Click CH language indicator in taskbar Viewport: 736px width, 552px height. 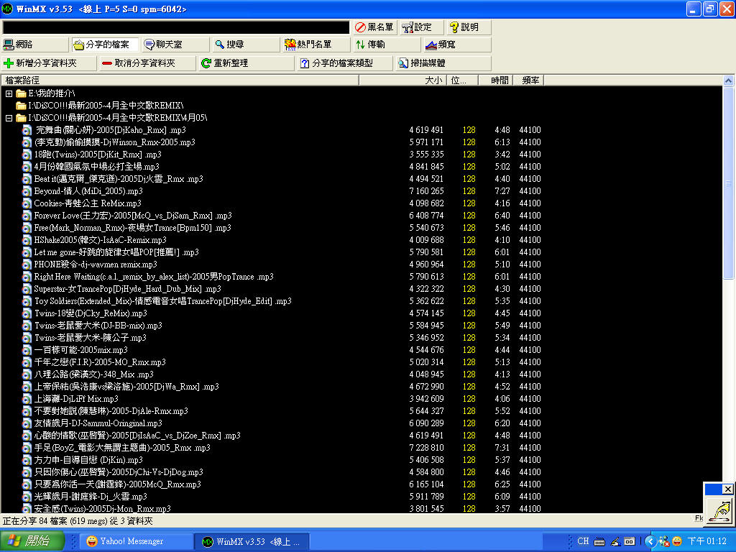[583, 540]
